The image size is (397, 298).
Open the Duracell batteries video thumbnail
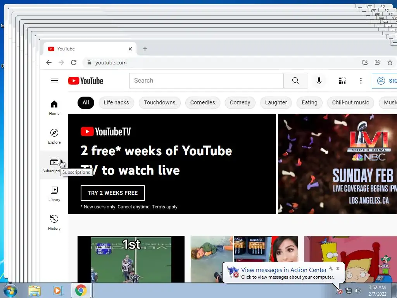tap(244, 249)
